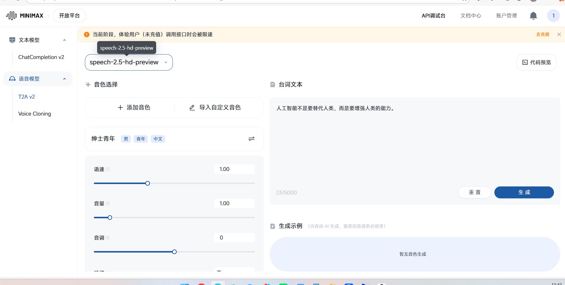Collapse the 语音模型 section
The image size is (565, 285).
[64, 79]
